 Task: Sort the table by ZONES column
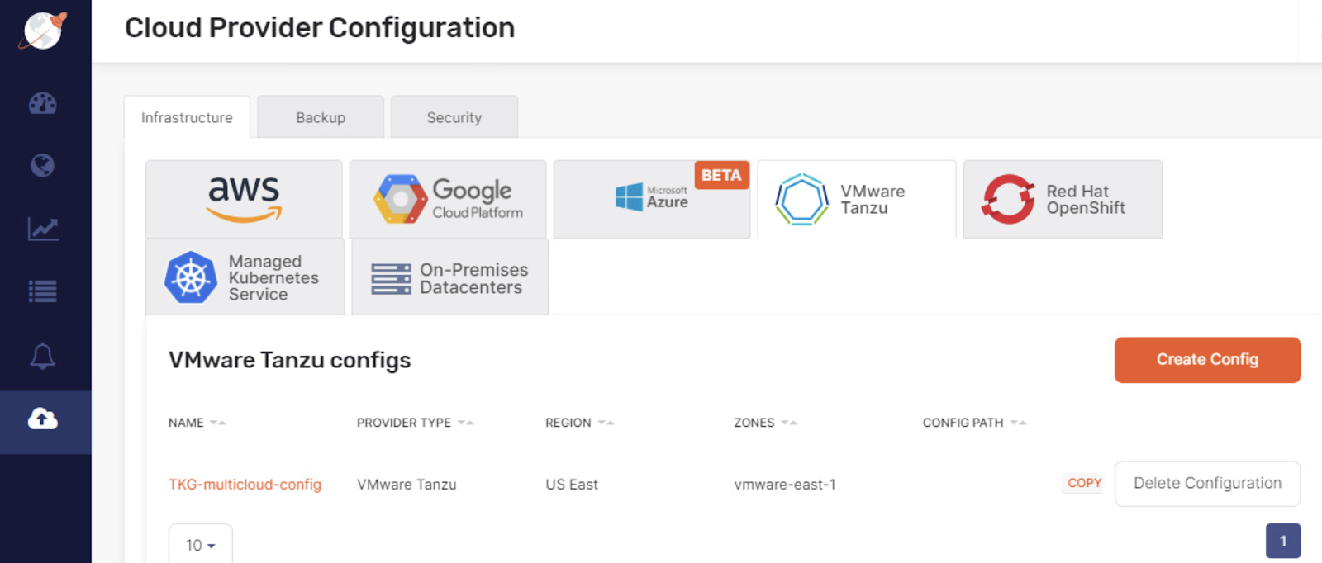765,423
